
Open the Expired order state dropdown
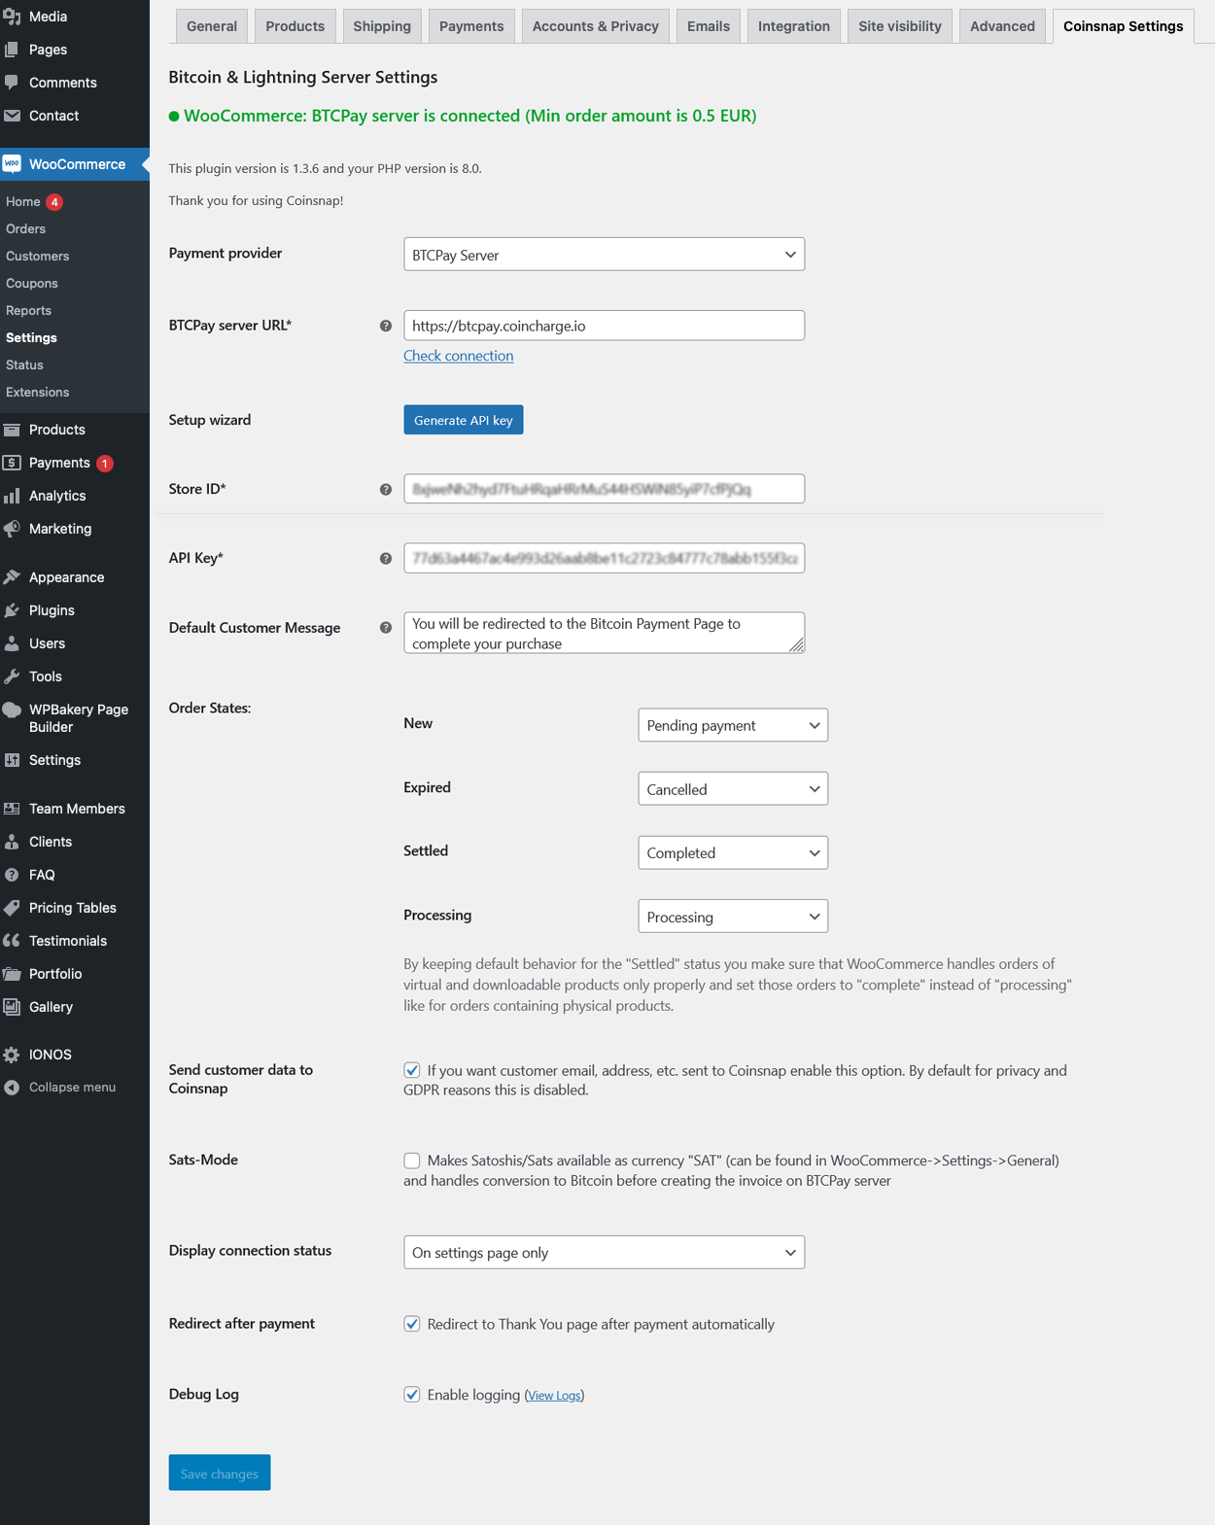733,789
